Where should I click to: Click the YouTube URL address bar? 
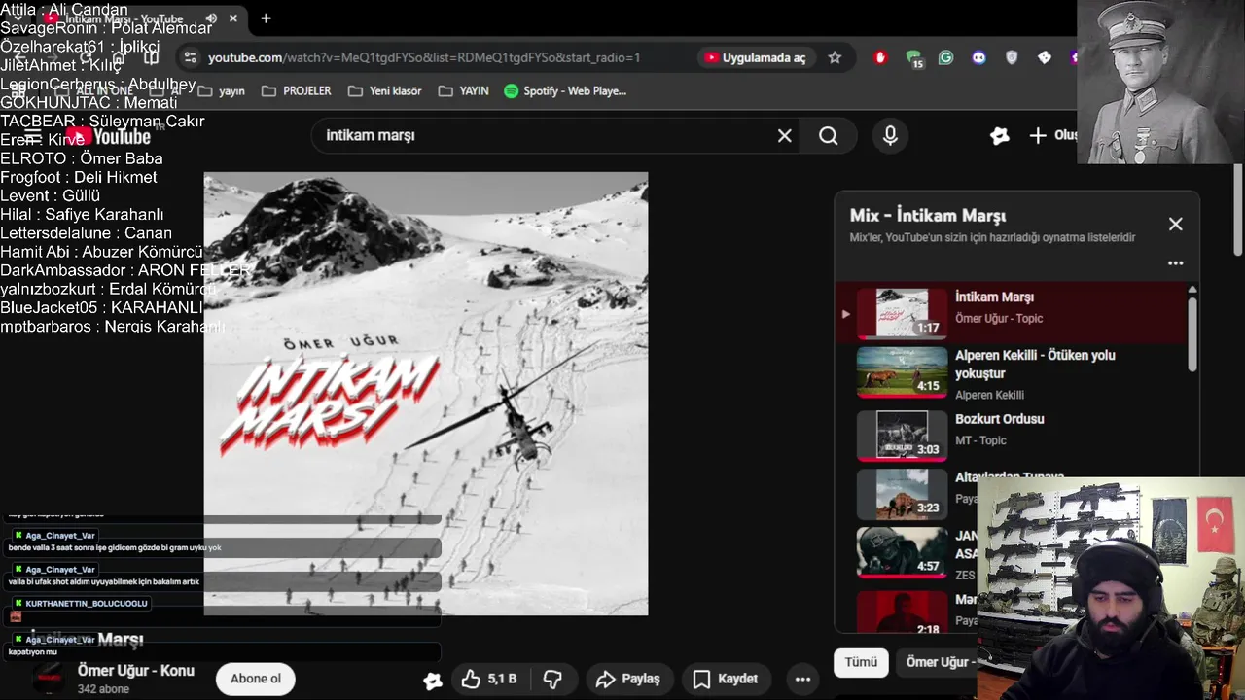tap(423, 57)
